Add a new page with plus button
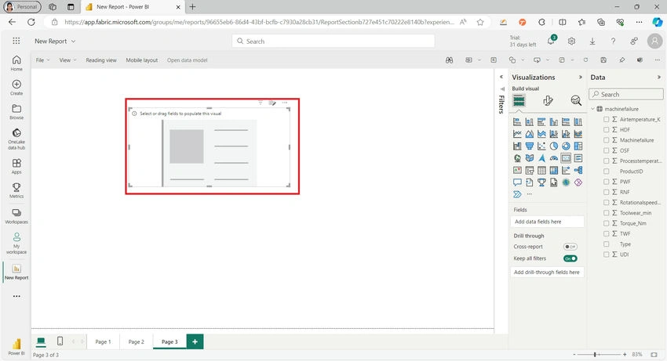The height and width of the screenshot is (361, 667). 195,341
